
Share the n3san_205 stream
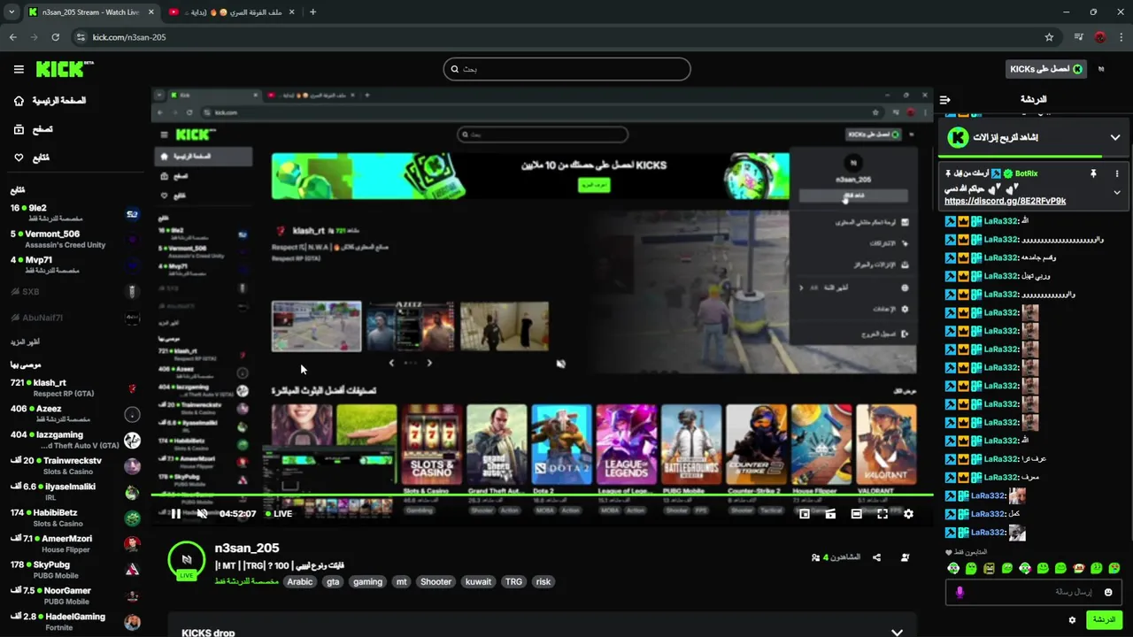tap(876, 557)
